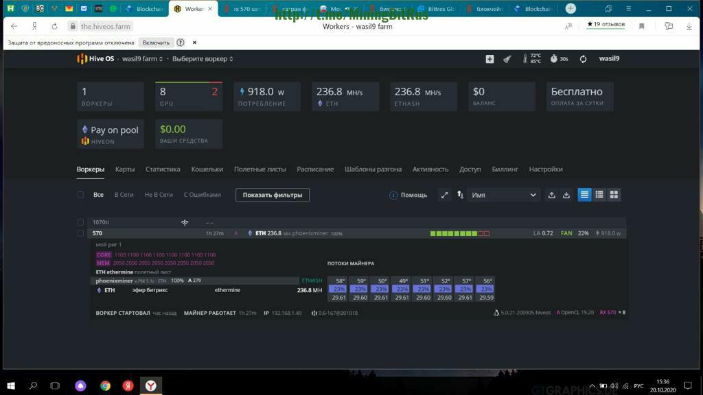Open Windows Start menu
Viewport: 703px width, 395px height.
(11, 385)
